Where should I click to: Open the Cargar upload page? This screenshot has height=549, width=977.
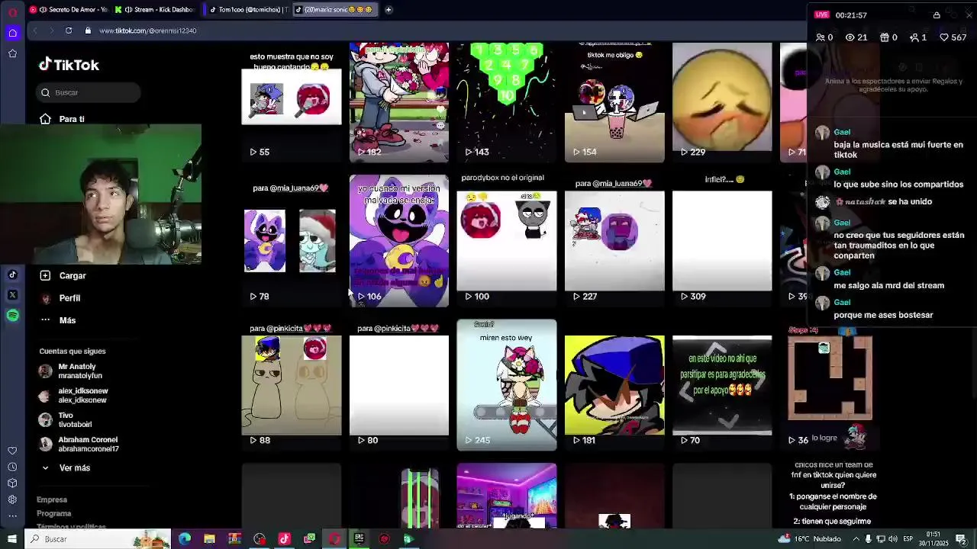[x=73, y=276]
